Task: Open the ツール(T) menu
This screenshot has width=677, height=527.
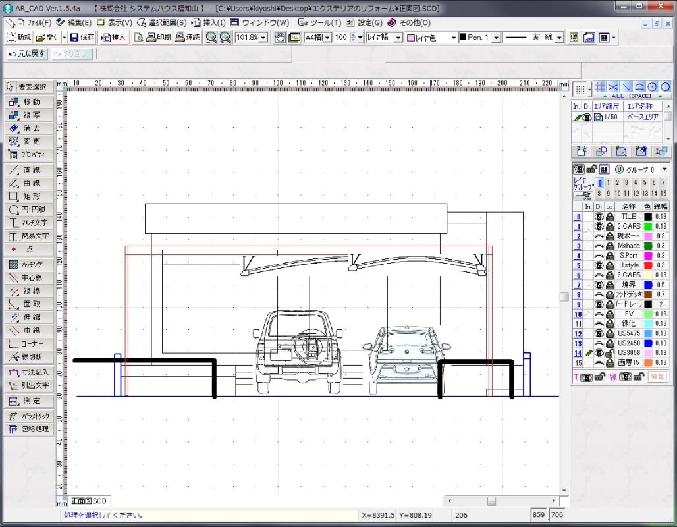Action: tap(325, 22)
